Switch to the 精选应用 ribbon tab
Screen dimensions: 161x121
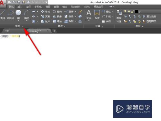(x=99, y=7)
